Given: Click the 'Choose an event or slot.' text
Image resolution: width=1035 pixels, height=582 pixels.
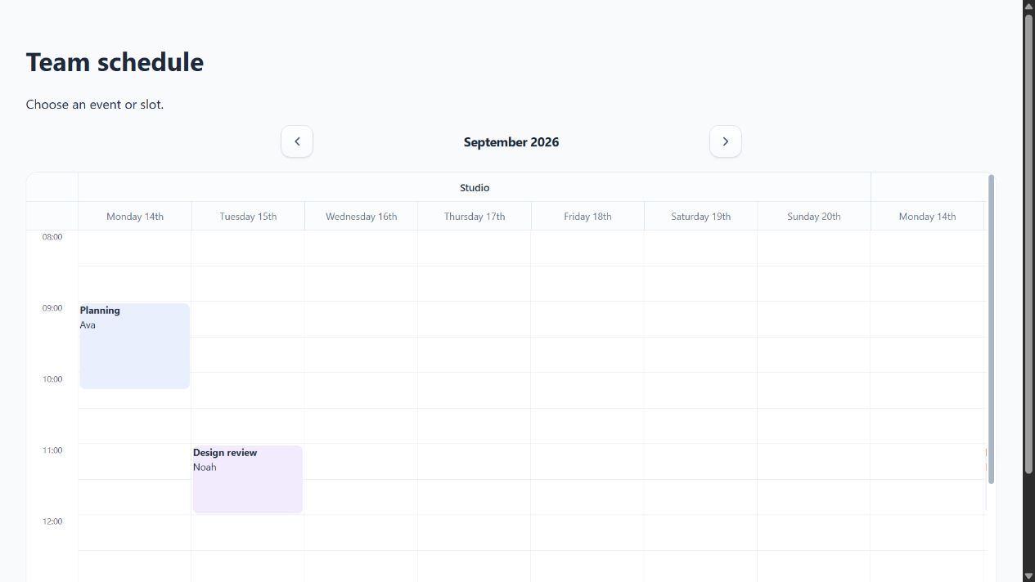Looking at the screenshot, I should [95, 105].
